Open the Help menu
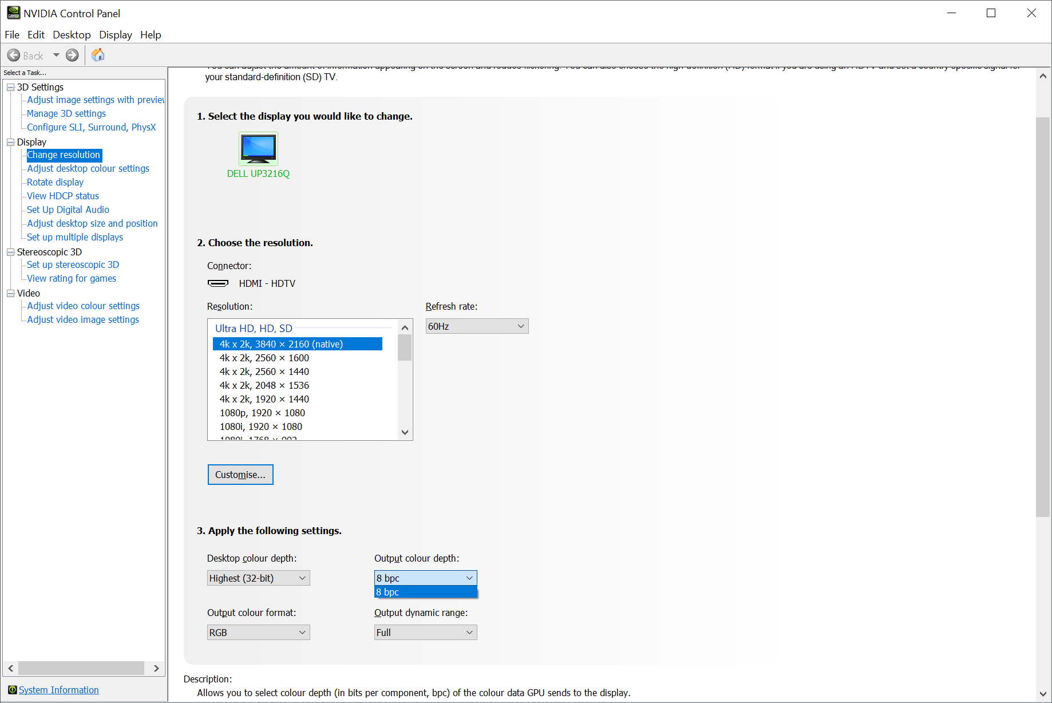 (x=151, y=35)
